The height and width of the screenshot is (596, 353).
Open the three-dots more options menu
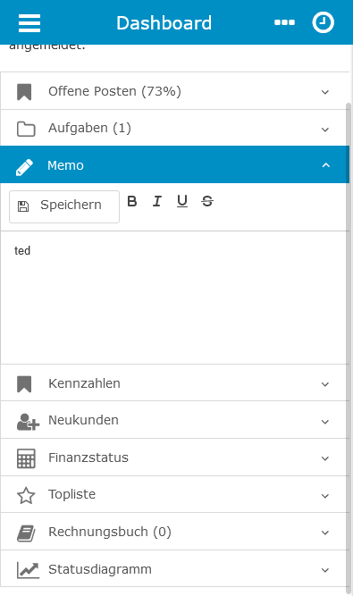(284, 22)
